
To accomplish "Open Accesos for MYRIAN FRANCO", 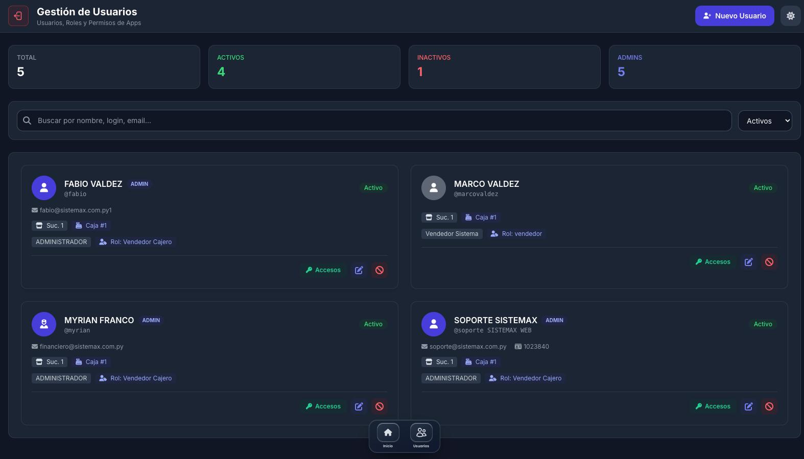I will tap(323, 406).
